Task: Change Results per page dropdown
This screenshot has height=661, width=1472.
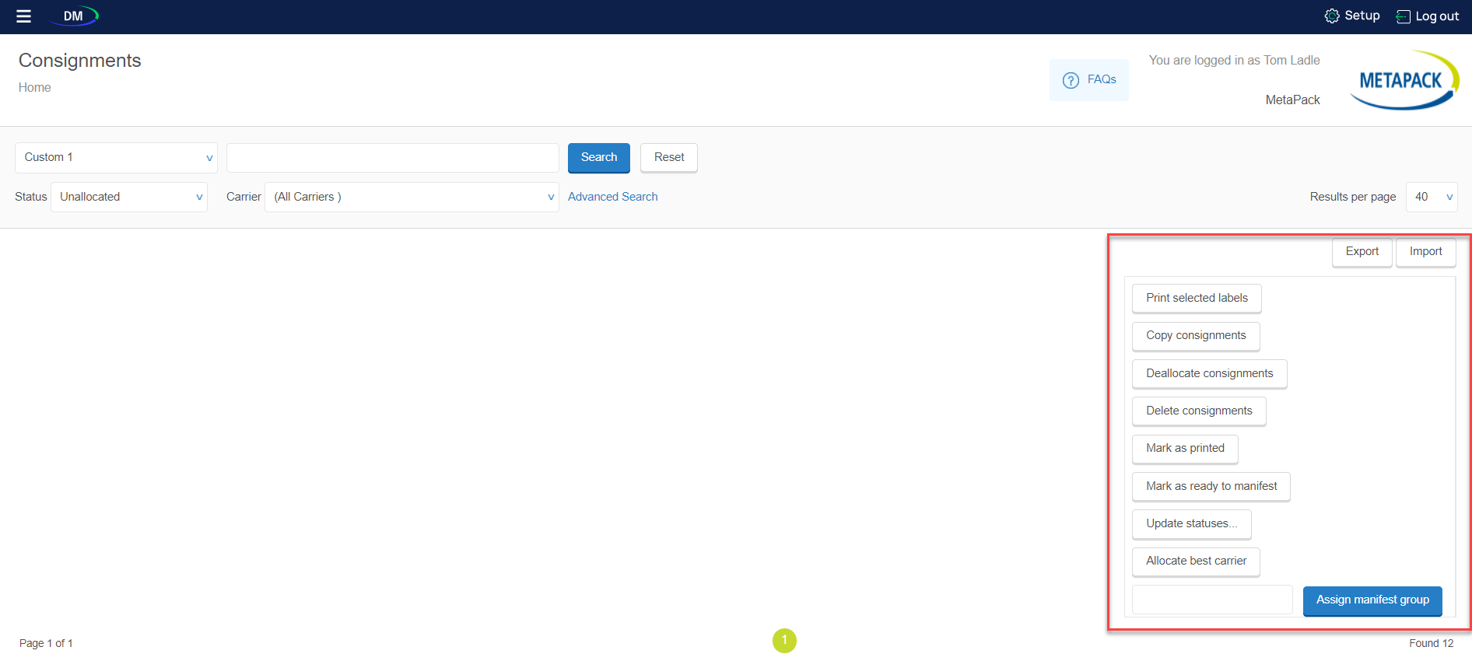Action: tap(1432, 197)
